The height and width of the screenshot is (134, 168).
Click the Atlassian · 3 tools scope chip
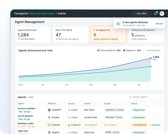(114, 117)
